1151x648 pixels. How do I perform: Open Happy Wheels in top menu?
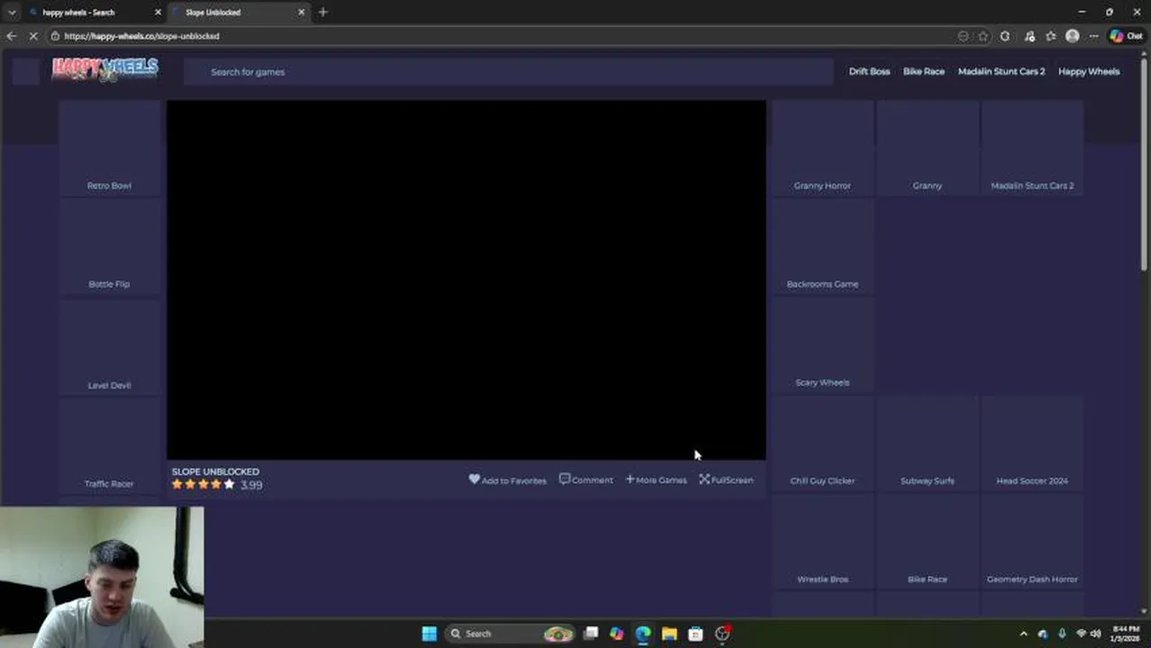1089,71
